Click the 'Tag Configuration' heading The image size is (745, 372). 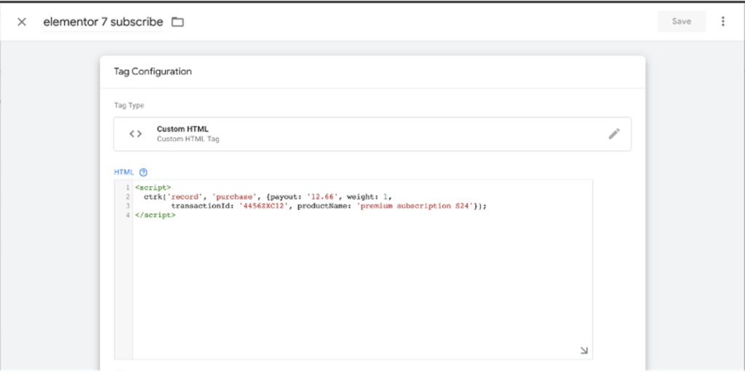click(153, 72)
